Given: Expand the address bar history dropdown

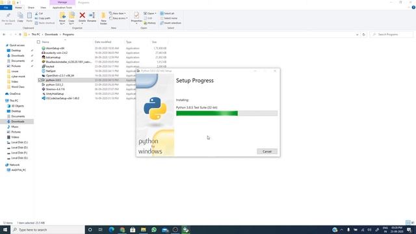Looking at the screenshot, I should 357,34.
